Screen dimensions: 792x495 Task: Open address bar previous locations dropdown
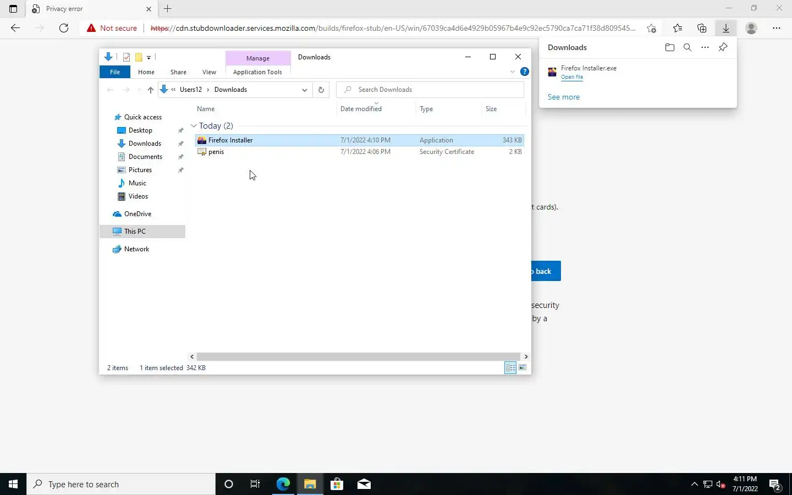(304, 90)
